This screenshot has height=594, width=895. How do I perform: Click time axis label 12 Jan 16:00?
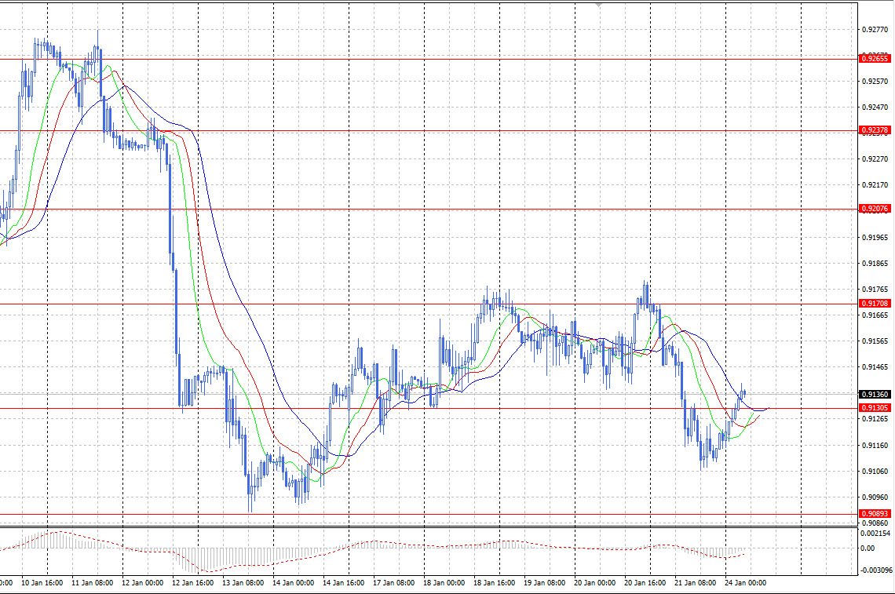pos(192,583)
